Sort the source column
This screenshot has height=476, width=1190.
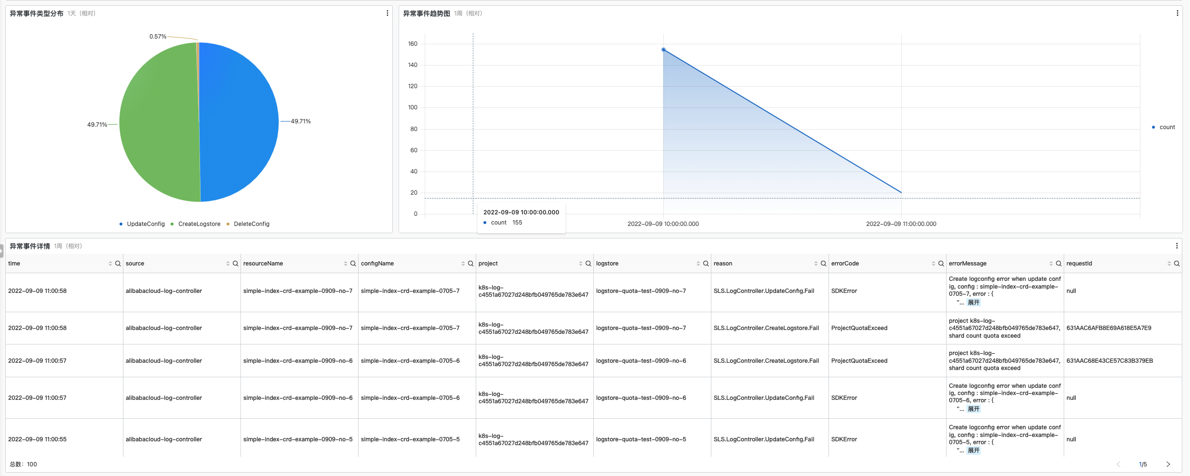pyautogui.click(x=228, y=264)
